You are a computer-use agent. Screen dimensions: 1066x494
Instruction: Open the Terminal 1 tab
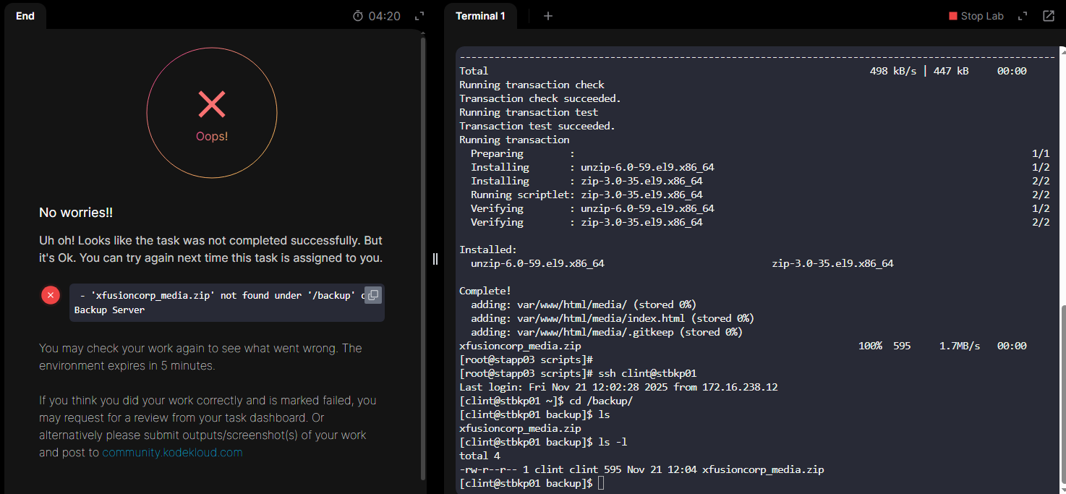point(480,16)
